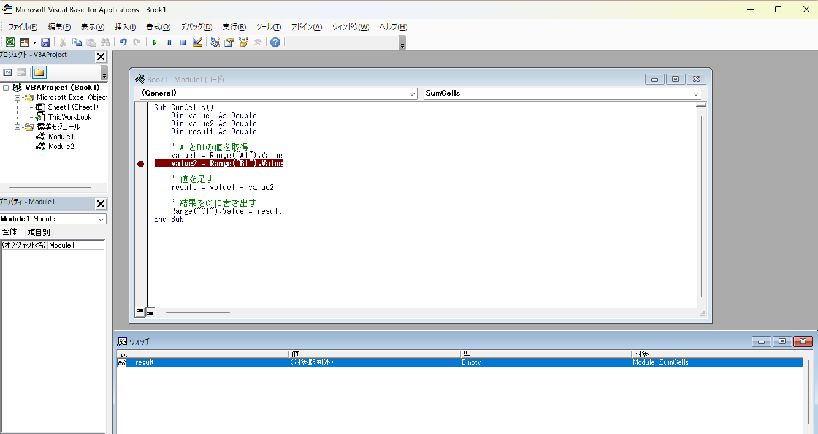Screen dimensions: 818x434
Task: Open Find with the binoculars icon
Action: 105,42
